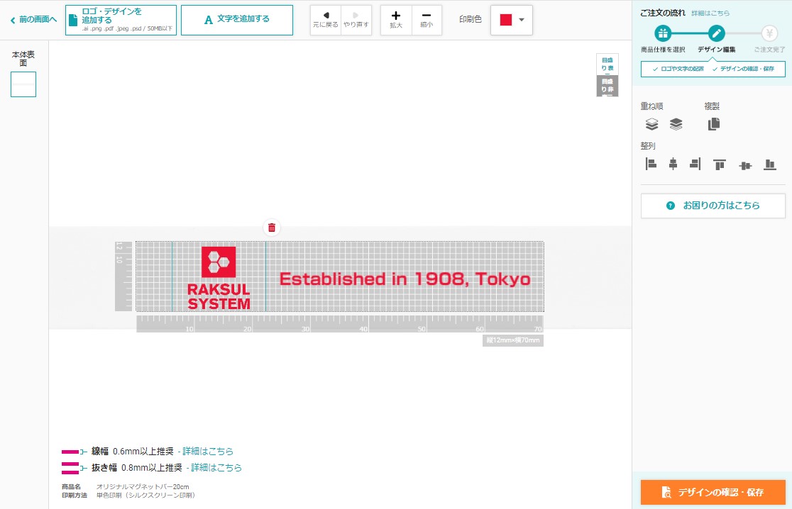Click the 縦12mm×横70mm size label
The height and width of the screenshot is (509, 792).
point(512,340)
